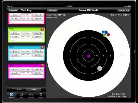Select the green shot marker
Viewport: 138px width, 103px height.
pos(105,35)
